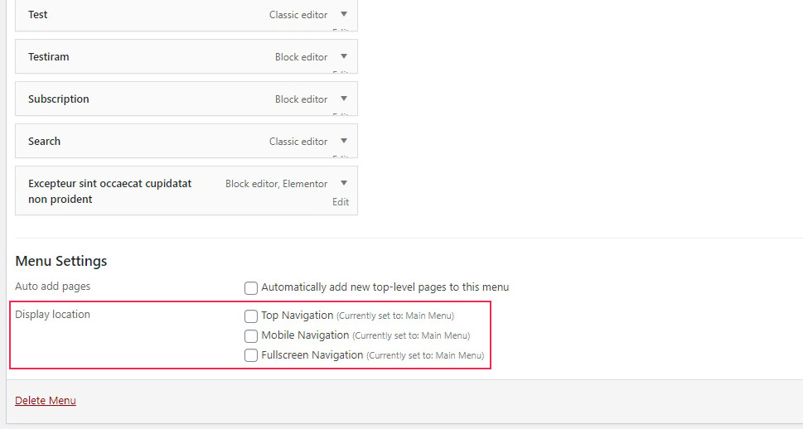Screen dimensions: 803x429
Task: Click the Mobile Navigation label text
Action: 305,335
